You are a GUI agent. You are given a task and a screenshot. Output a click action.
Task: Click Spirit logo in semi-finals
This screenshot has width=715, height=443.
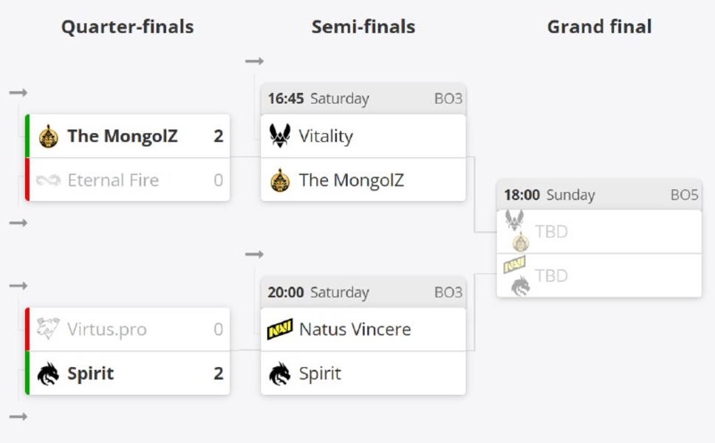click(x=280, y=374)
